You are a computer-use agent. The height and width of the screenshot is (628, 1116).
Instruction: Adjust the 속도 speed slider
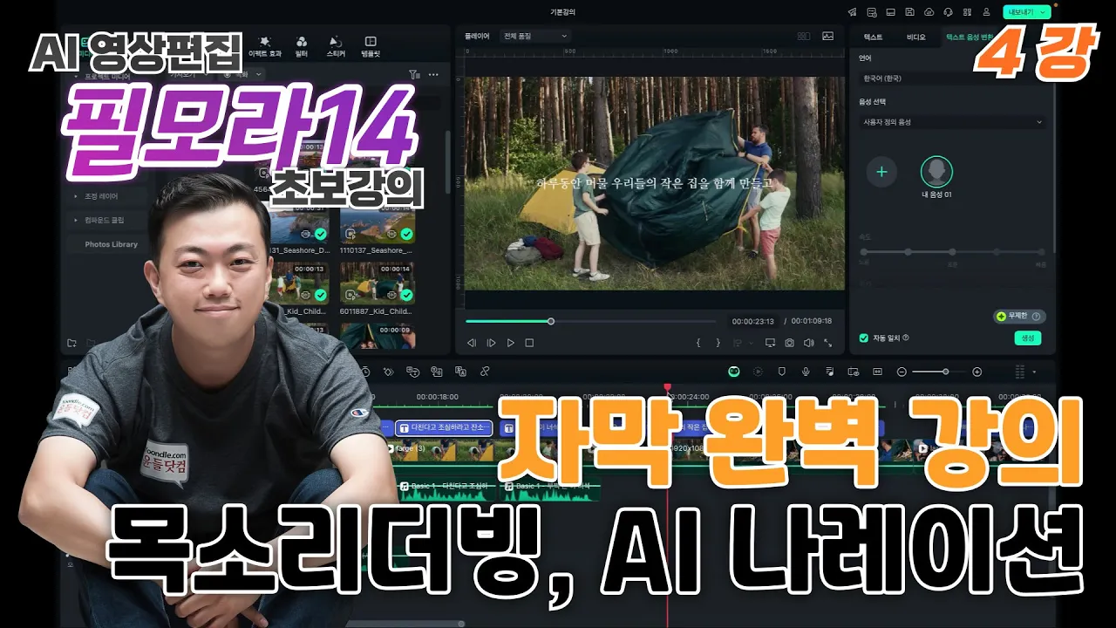pos(952,252)
